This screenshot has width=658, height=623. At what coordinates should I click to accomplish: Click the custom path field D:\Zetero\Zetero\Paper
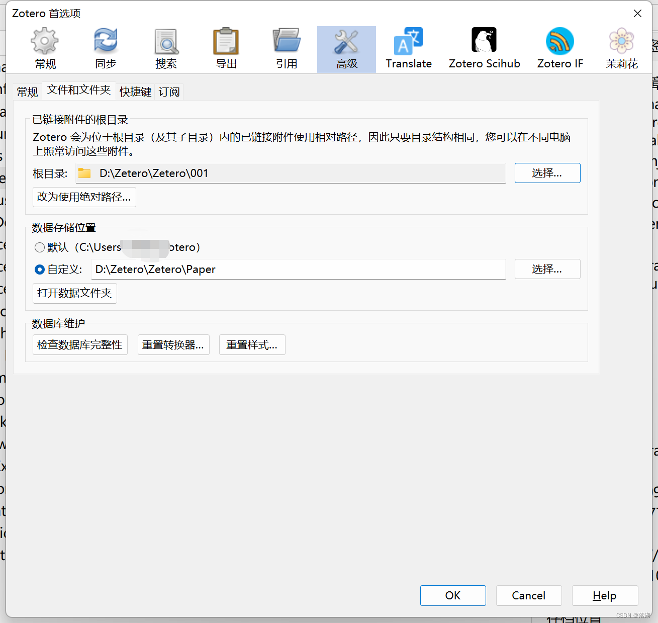click(298, 269)
